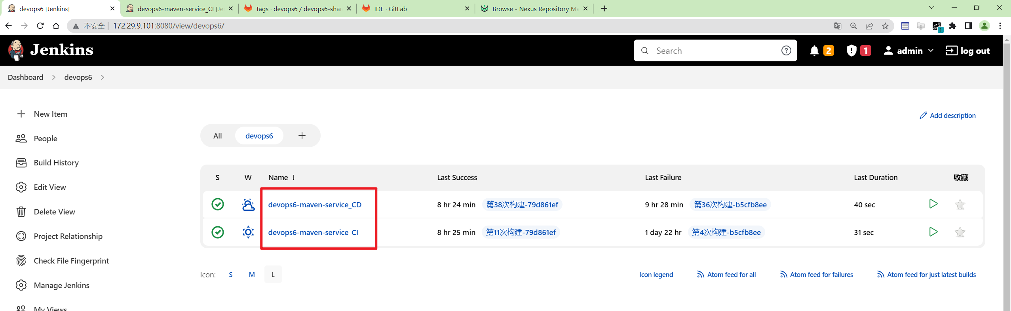This screenshot has width=1011, height=311.
Task: Open the devops6-maven-service_CD job
Action: pos(315,205)
